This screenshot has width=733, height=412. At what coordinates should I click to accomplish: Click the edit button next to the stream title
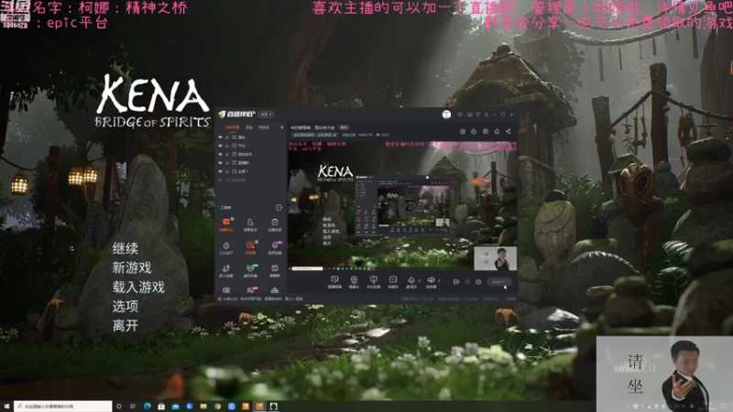(345, 127)
